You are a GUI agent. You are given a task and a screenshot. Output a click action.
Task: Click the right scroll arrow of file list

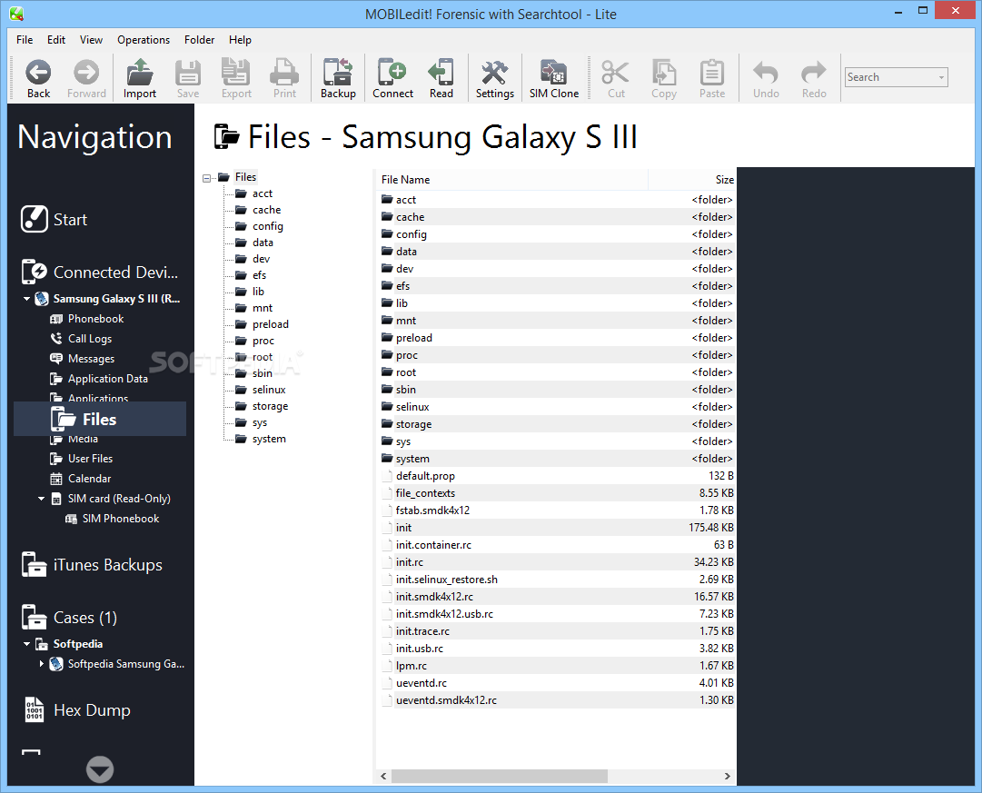727,776
